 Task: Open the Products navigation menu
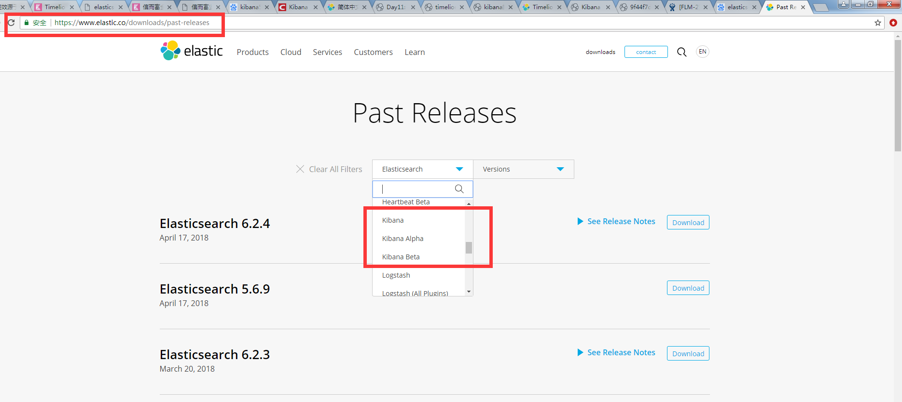(x=253, y=52)
